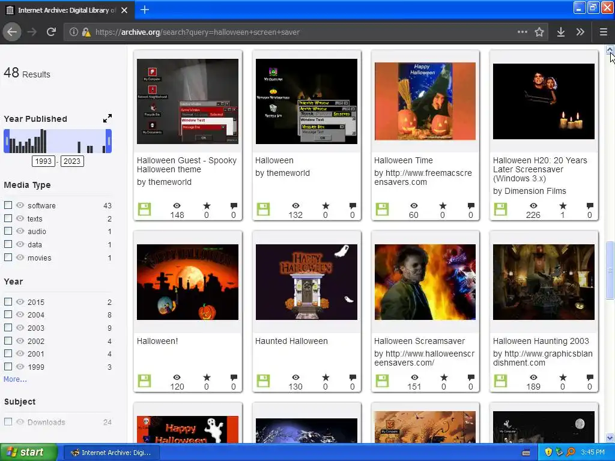
Task: Click the favorites star on Halloween Screamsaver card
Action: point(444,377)
